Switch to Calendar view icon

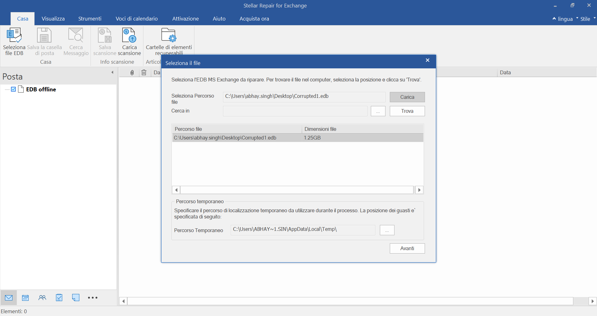point(26,298)
